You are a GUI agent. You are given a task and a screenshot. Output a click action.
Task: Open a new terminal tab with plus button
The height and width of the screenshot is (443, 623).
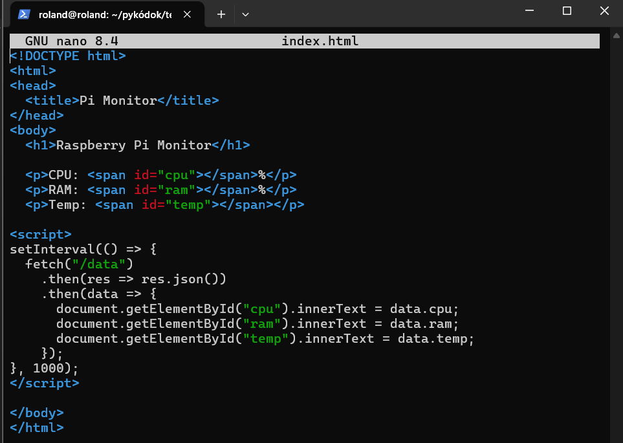pos(221,15)
